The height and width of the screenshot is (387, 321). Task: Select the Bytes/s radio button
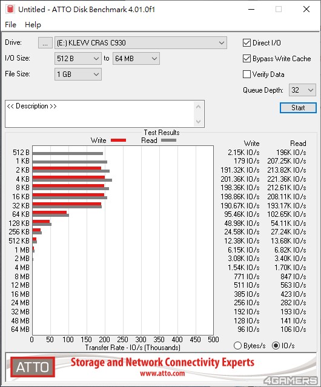(237, 346)
